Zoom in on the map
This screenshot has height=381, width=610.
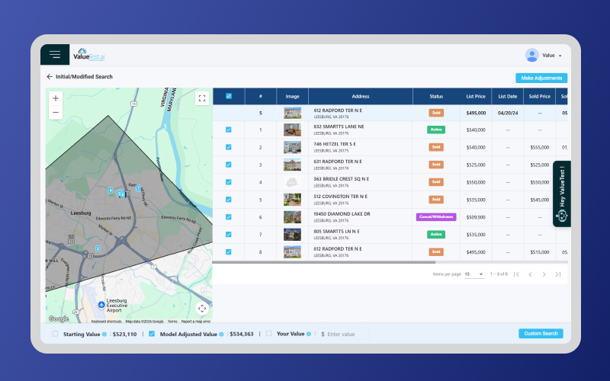[55, 98]
